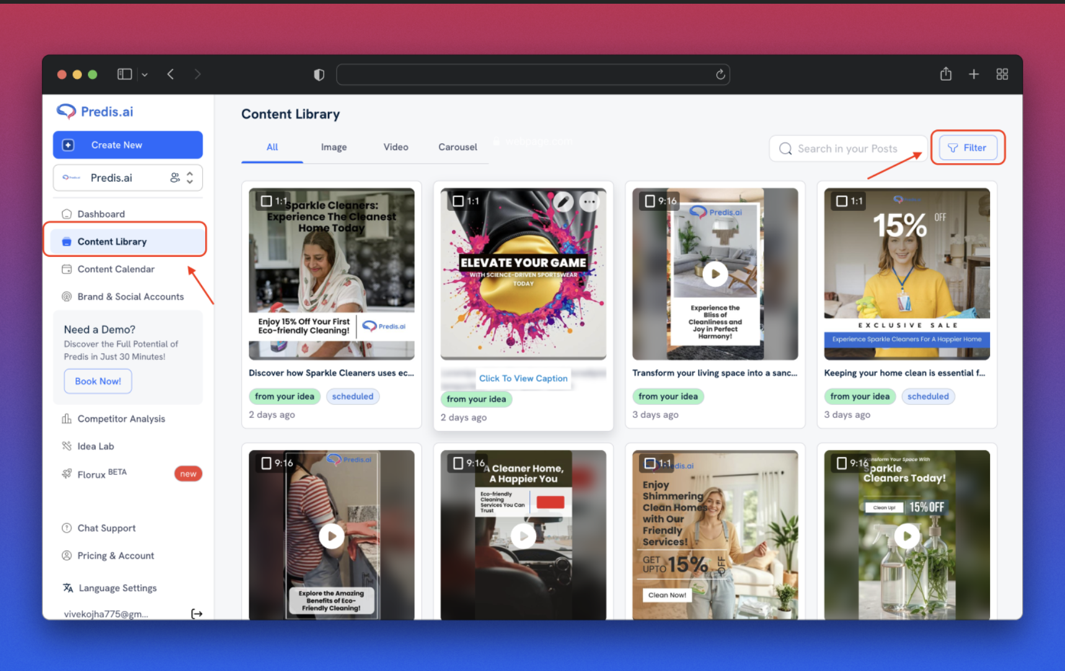Go back with the browser back arrow
The height and width of the screenshot is (671, 1065).
[170, 74]
